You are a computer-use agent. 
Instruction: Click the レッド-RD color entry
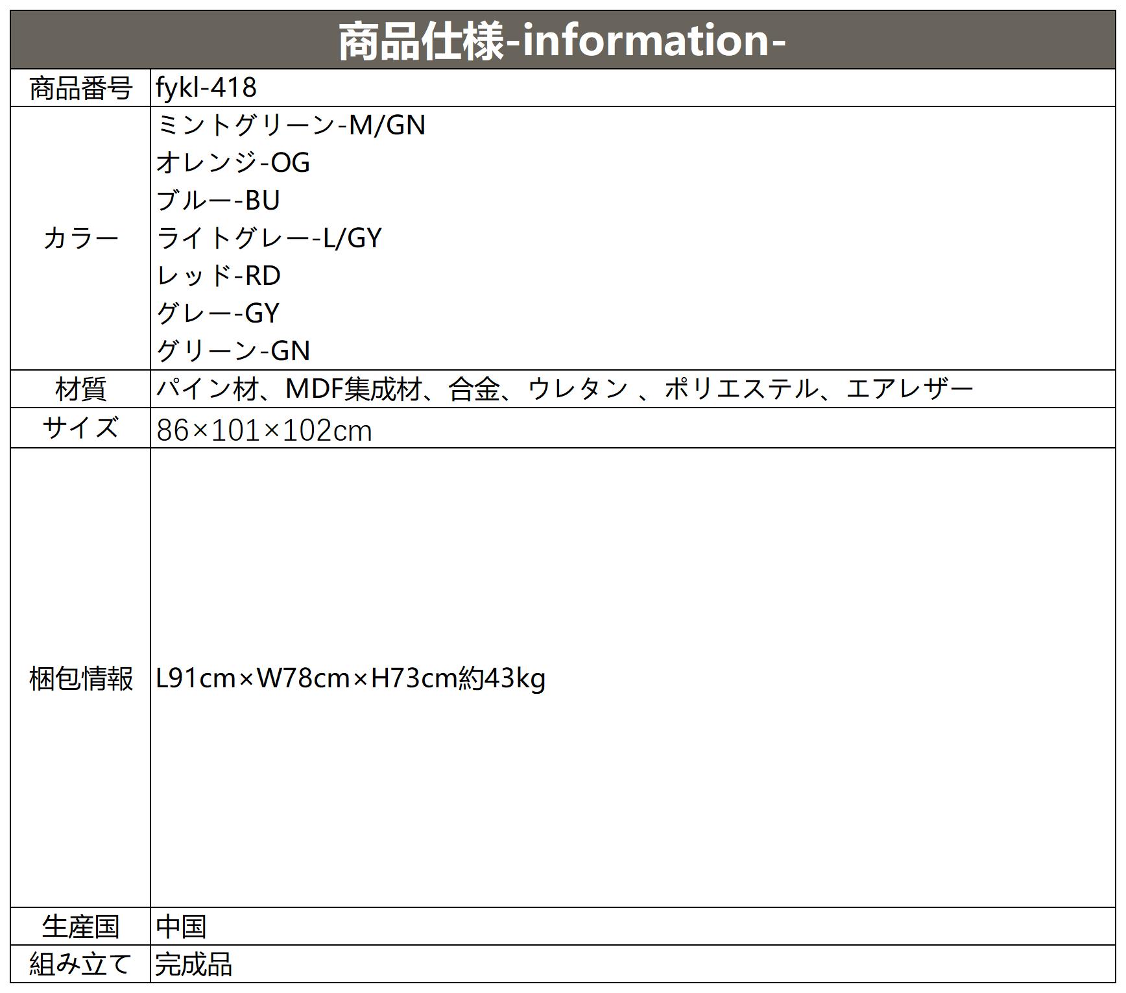click(x=219, y=275)
